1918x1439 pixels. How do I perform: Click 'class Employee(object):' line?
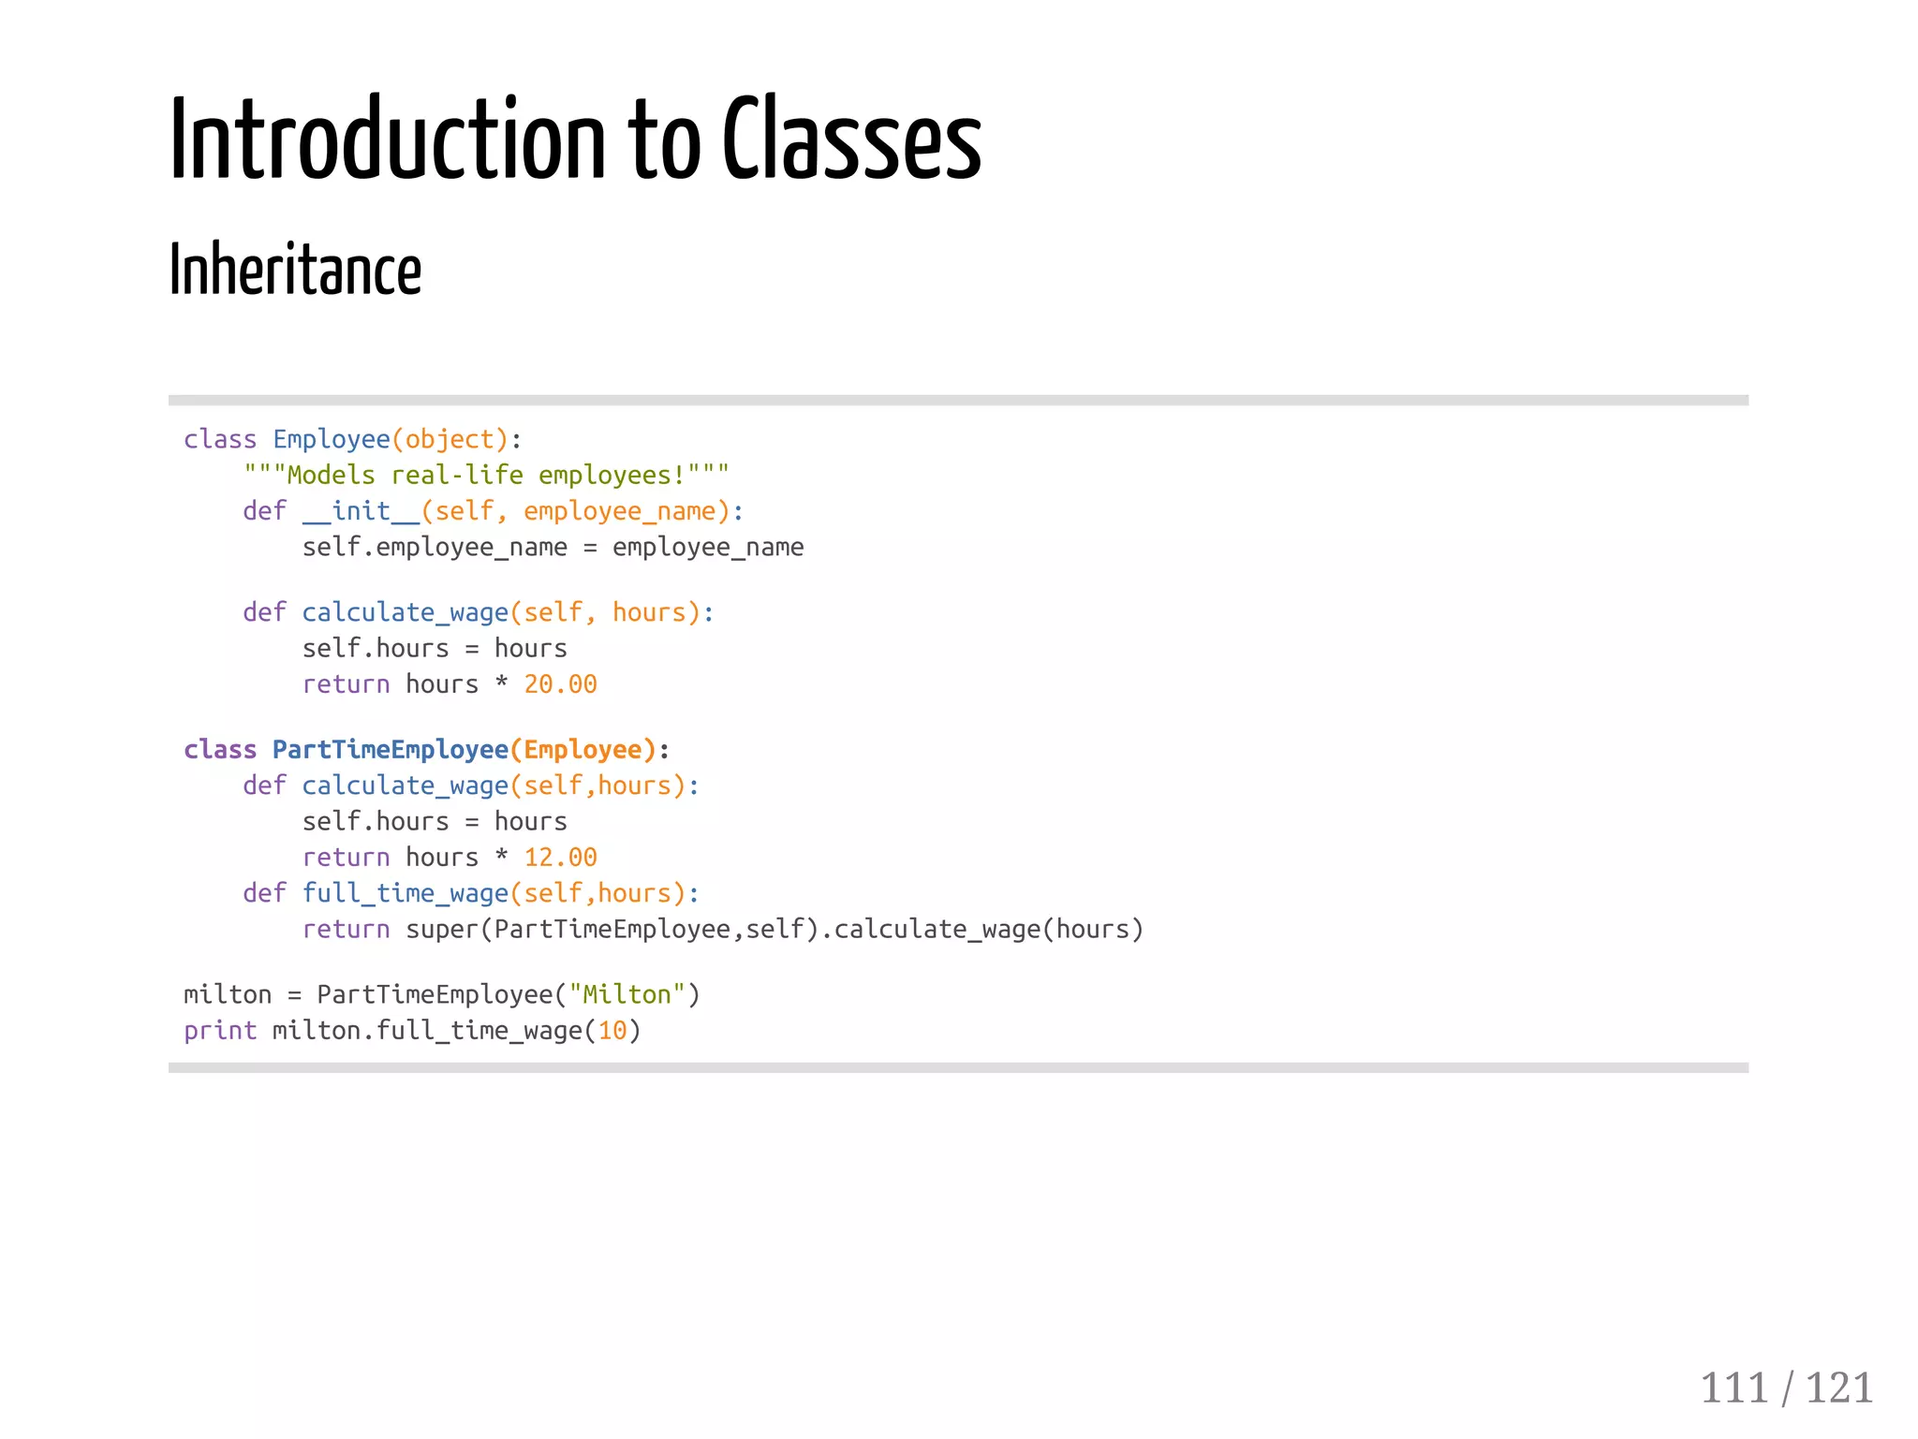(352, 439)
